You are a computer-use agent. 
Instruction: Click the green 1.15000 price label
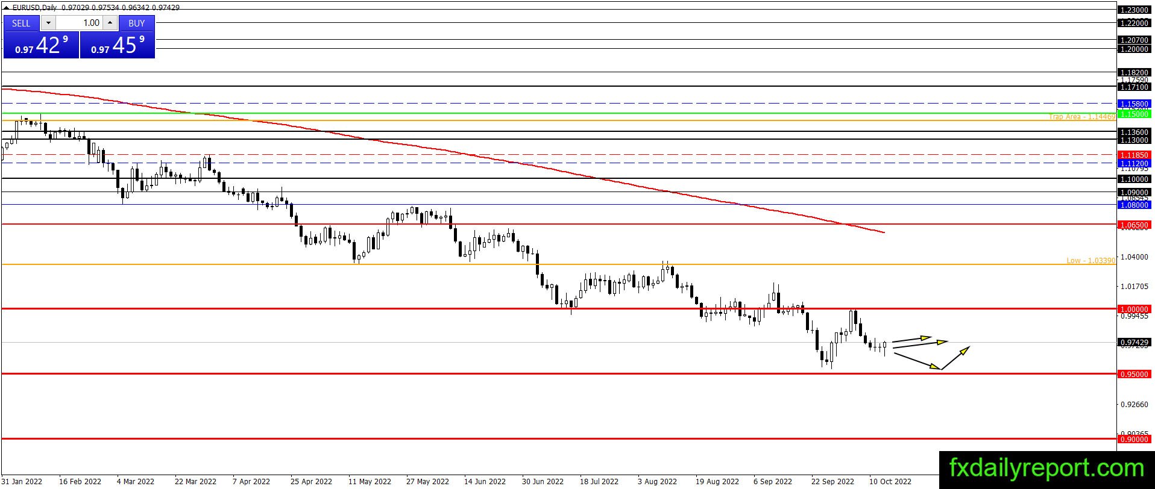click(1134, 114)
